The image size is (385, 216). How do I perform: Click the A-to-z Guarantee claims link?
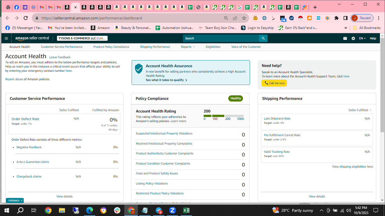33,162
